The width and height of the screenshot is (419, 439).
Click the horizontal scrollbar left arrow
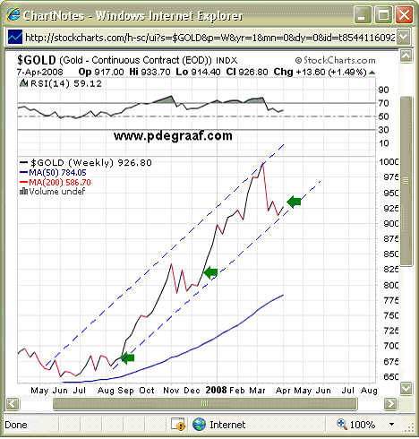(x=13, y=404)
